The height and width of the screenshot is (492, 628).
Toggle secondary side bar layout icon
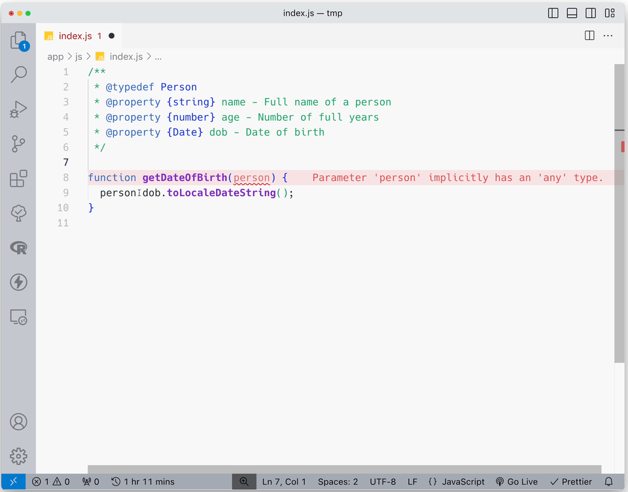point(591,13)
